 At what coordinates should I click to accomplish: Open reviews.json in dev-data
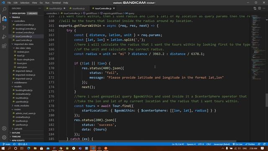pyautogui.click(x=23, y=52)
